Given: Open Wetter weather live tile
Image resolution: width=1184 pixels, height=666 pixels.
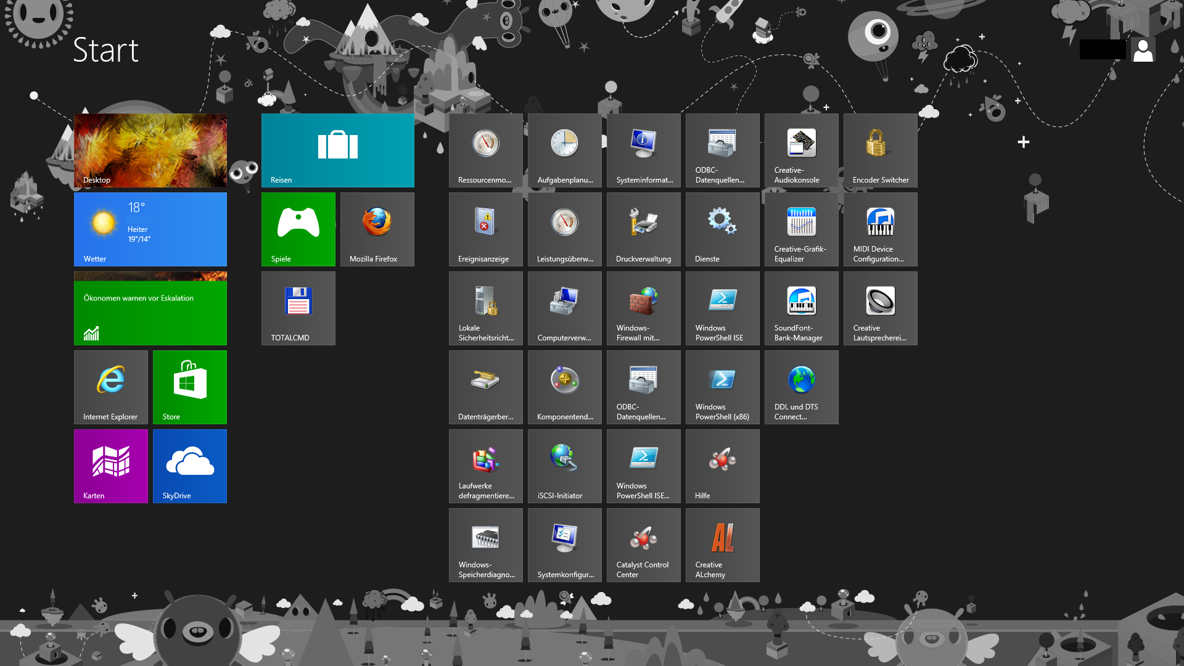Looking at the screenshot, I should point(150,229).
